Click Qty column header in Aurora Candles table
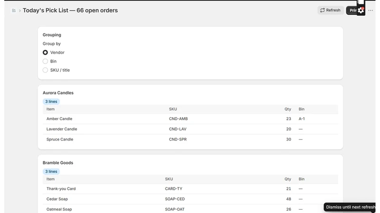 pos(288,109)
